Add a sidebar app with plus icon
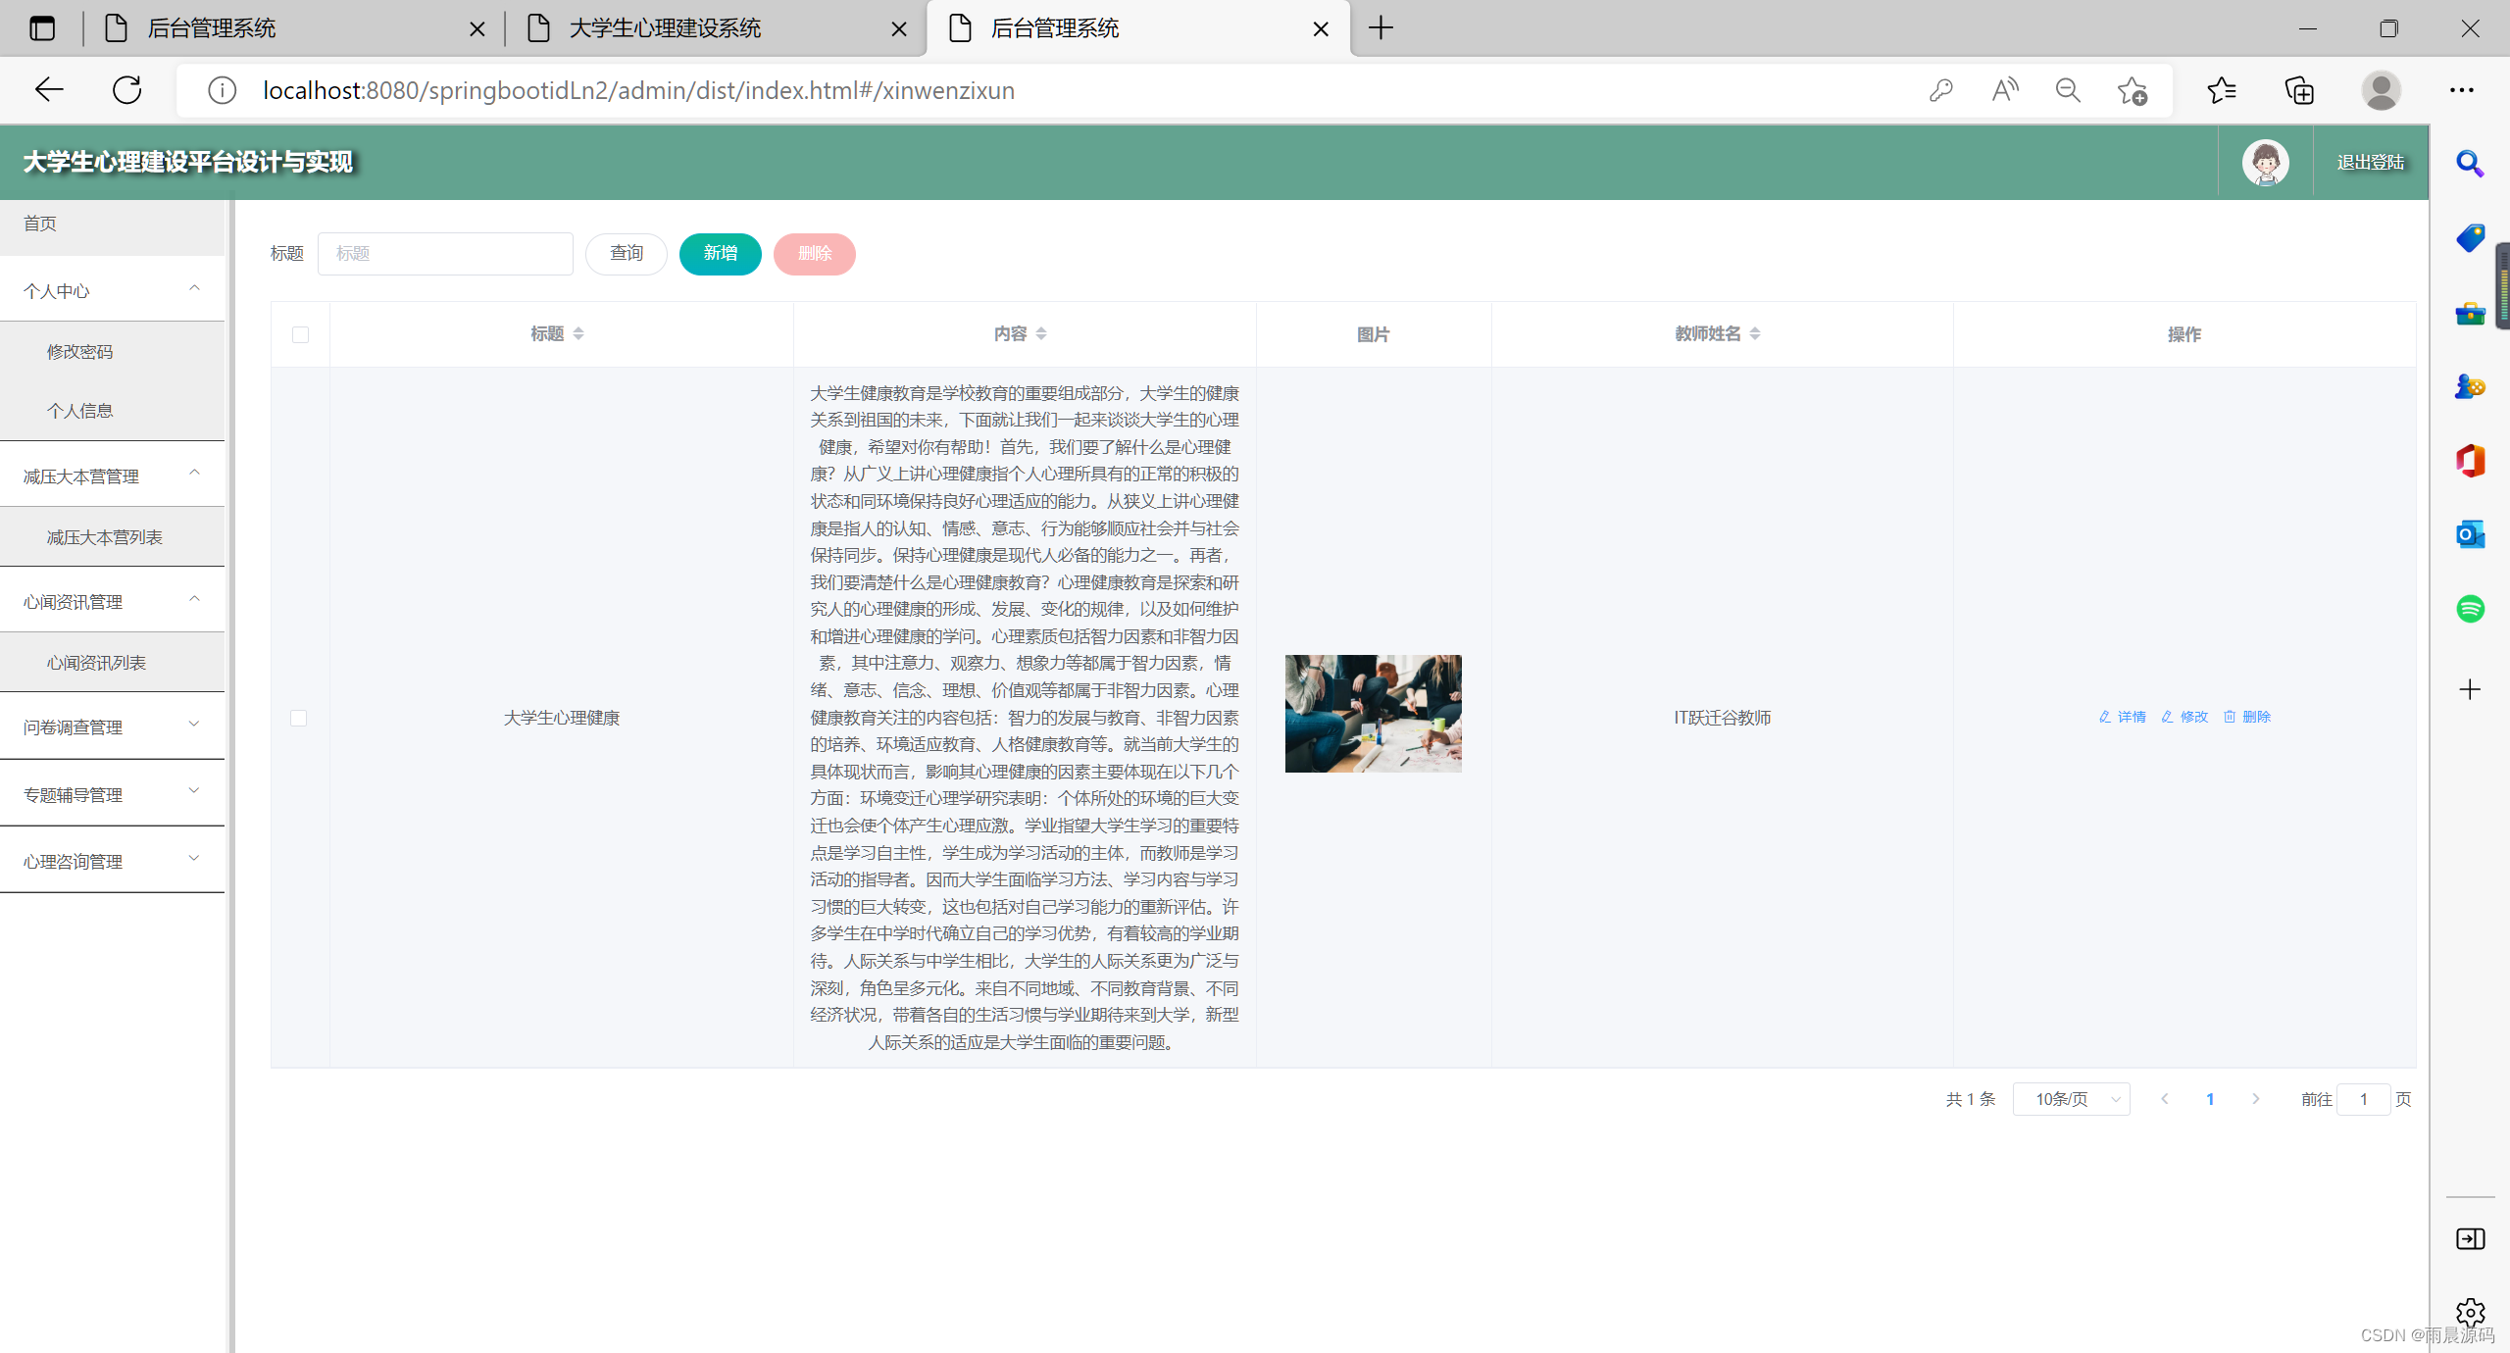 coord(2470,689)
